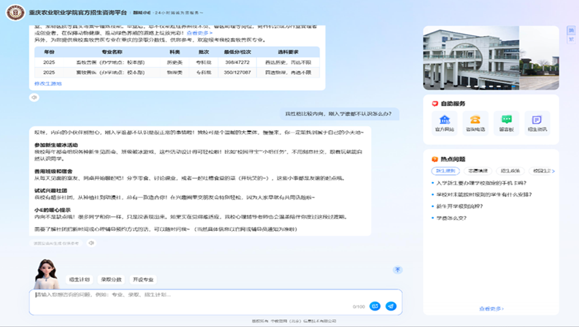Click the blue icon left of send button
This screenshot has height=327, width=579.
(x=375, y=307)
